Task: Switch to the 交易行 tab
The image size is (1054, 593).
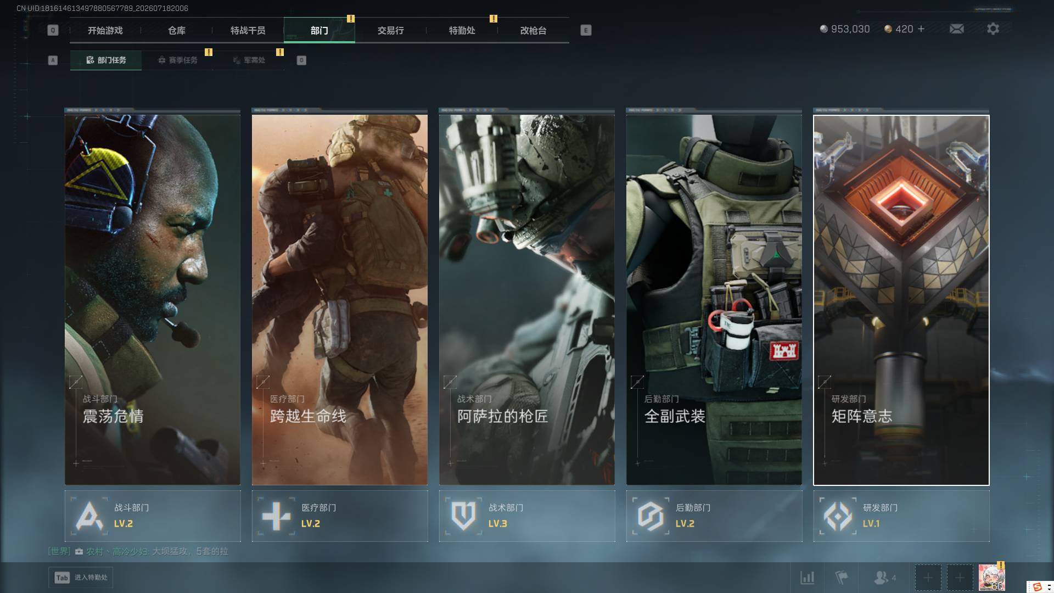Action: point(391,30)
